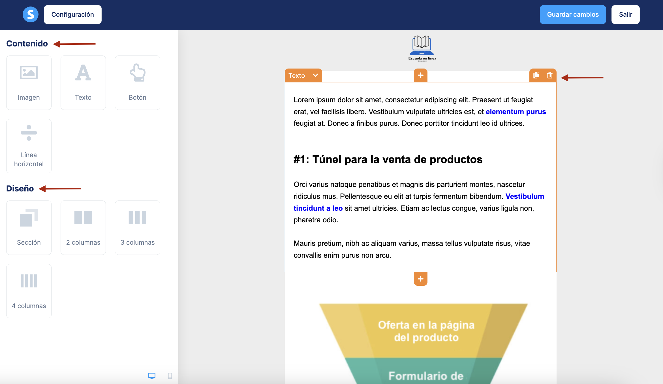Add block below the text element
The height and width of the screenshot is (384, 663).
(420, 279)
